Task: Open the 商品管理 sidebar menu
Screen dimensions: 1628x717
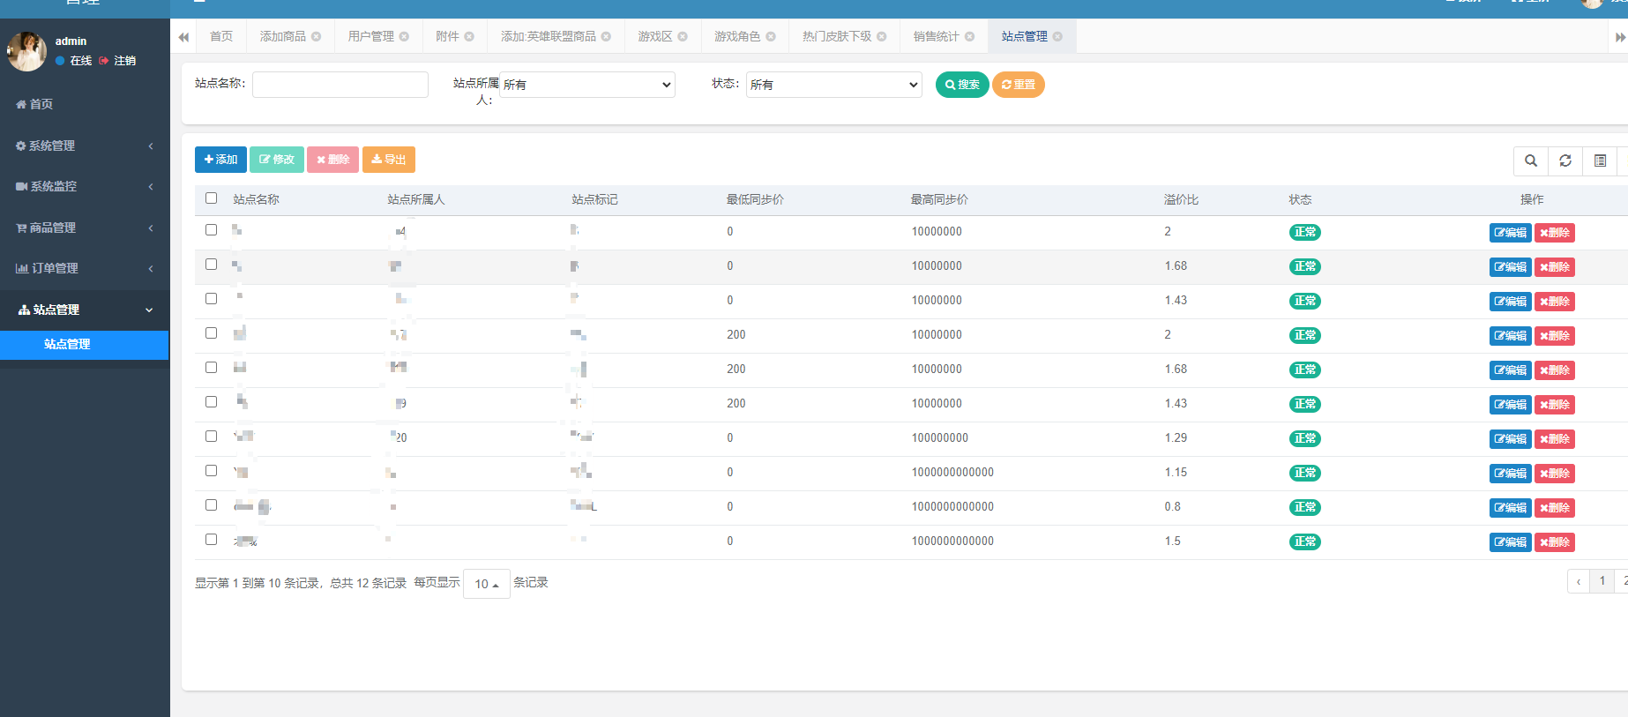Action: pos(85,228)
